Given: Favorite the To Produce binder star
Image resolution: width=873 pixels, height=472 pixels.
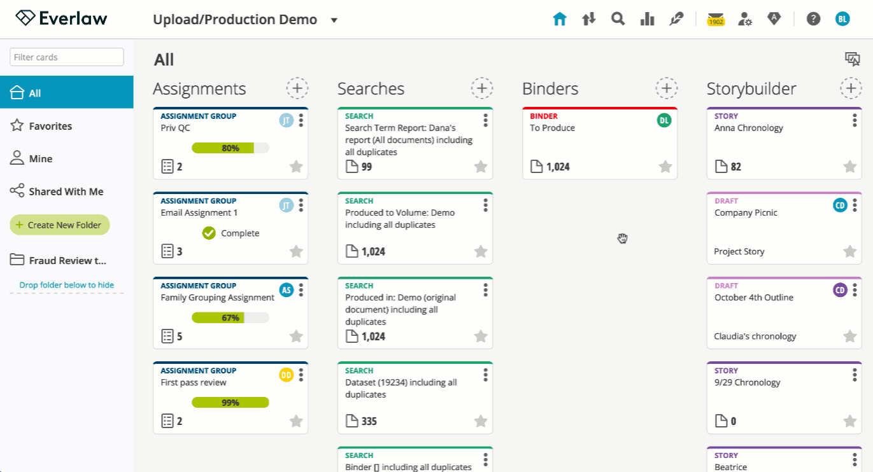Looking at the screenshot, I should 665,167.
